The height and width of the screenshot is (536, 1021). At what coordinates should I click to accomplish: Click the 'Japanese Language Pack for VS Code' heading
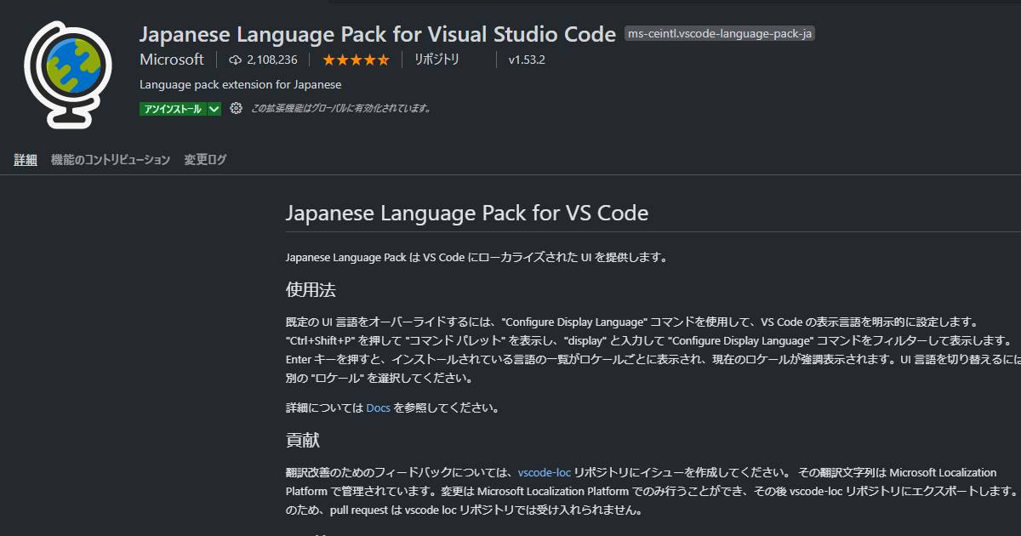tap(467, 213)
